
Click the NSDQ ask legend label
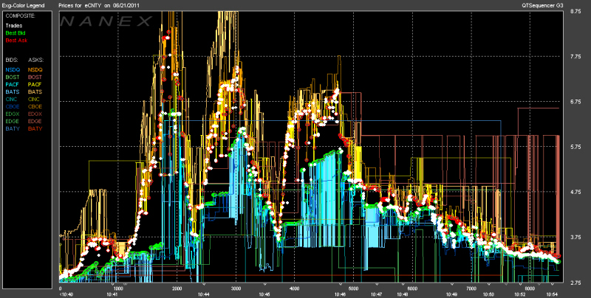pos(35,69)
